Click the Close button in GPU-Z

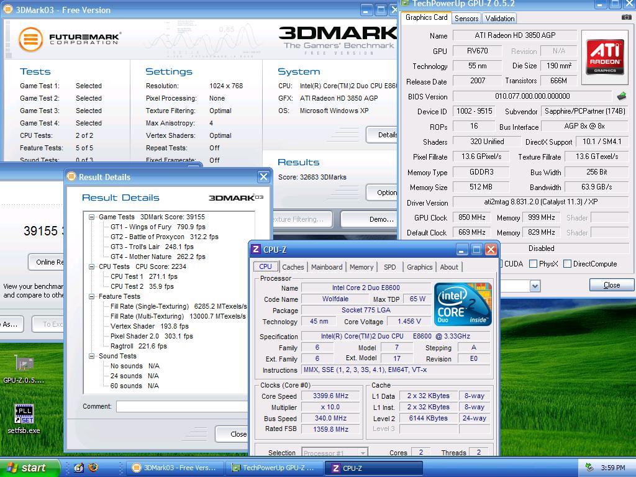(x=612, y=284)
